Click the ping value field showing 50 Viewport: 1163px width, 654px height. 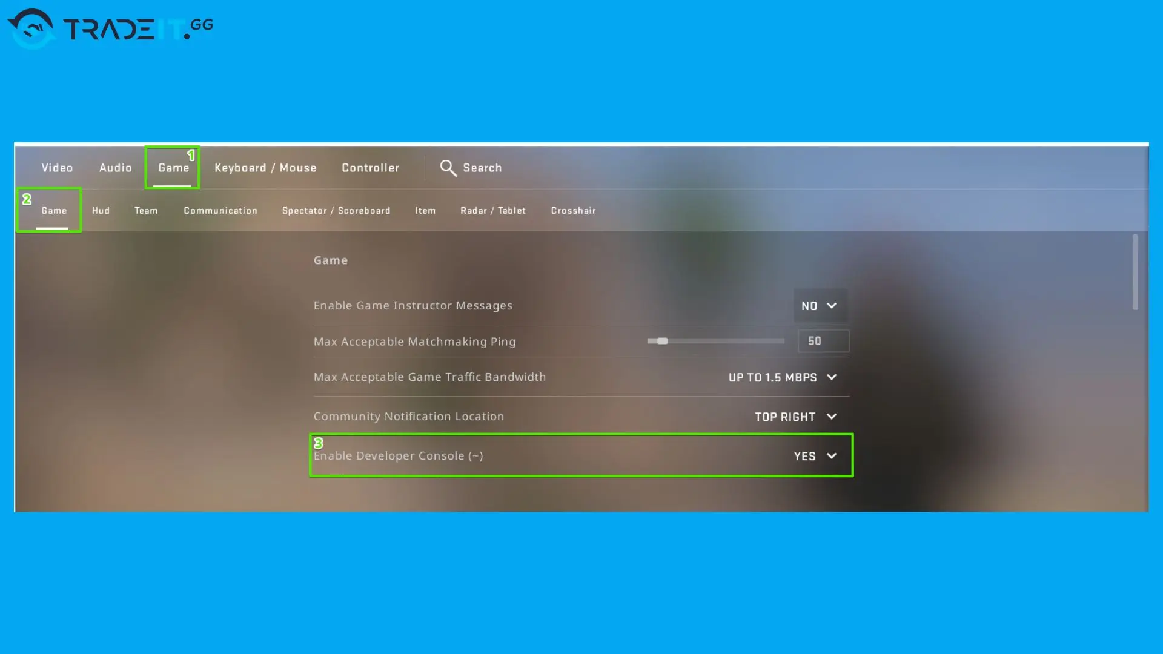(x=823, y=341)
